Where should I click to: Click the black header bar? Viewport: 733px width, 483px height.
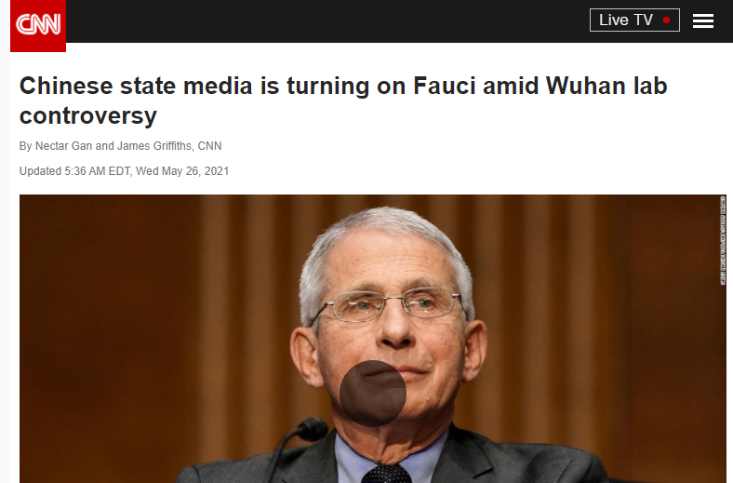click(x=327, y=21)
